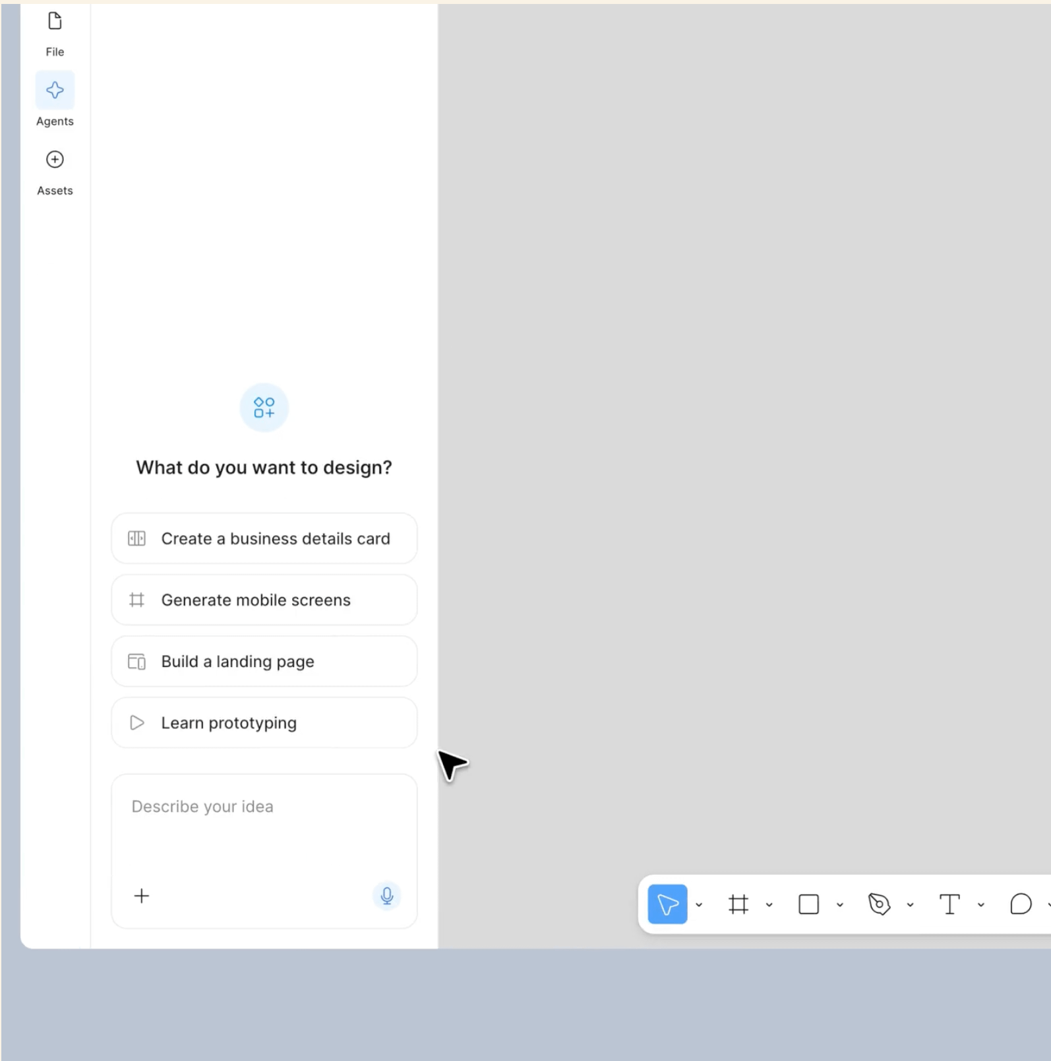This screenshot has width=1051, height=1061.
Task: Click the Agents label in sidebar
Action: click(55, 121)
